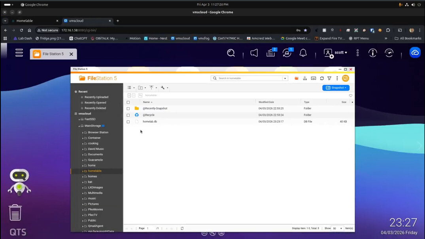Open the QTS dashboard gauge icon
Viewport: 425px width, 239px height.
(x=389, y=53)
